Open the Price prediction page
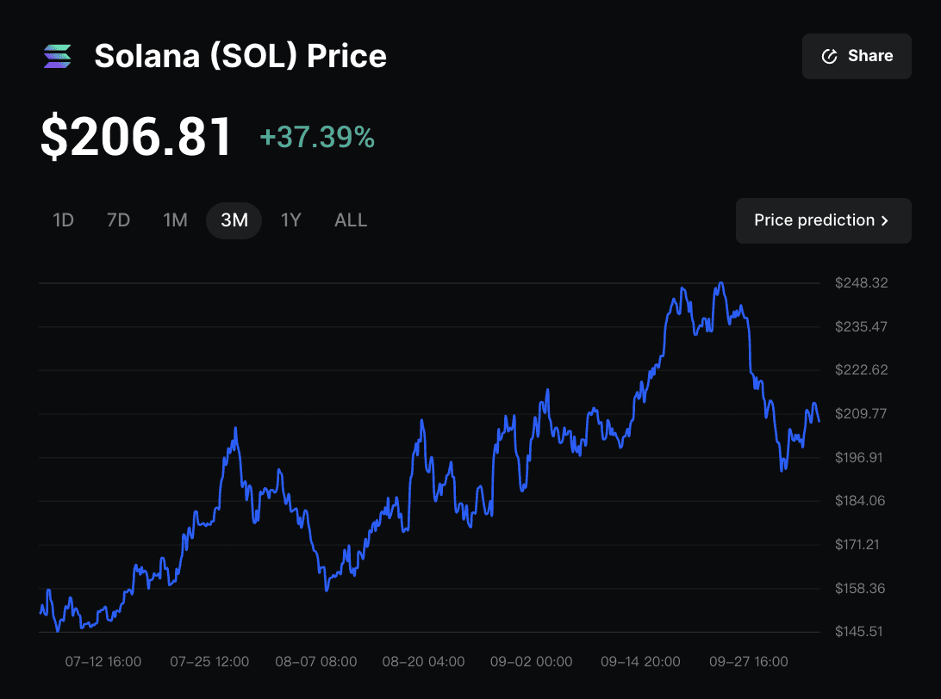The height and width of the screenshot is (699, 941). tap(823, 220)
